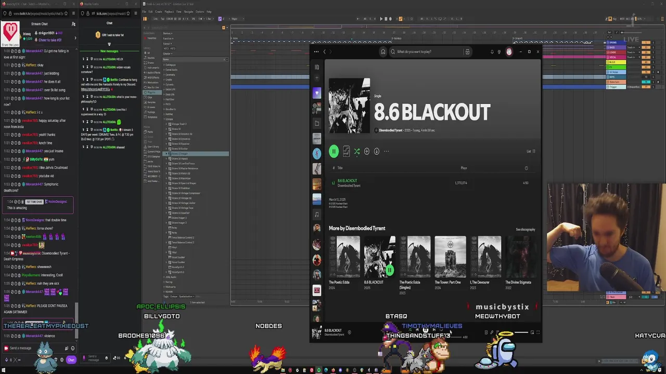Click Ableton transport play button
The height and width of the screenshot is (374, 666).
pyautogui.click(x=381, y=19)
